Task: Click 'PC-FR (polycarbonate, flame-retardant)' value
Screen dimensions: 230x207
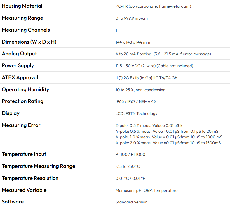Action: click(x=153, y=6)
